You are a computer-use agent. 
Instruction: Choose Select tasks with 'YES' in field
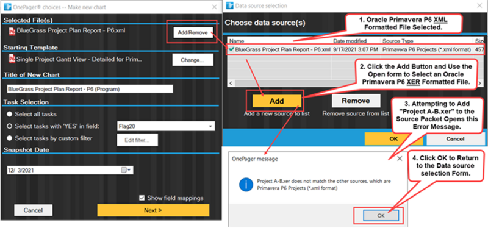10,126
